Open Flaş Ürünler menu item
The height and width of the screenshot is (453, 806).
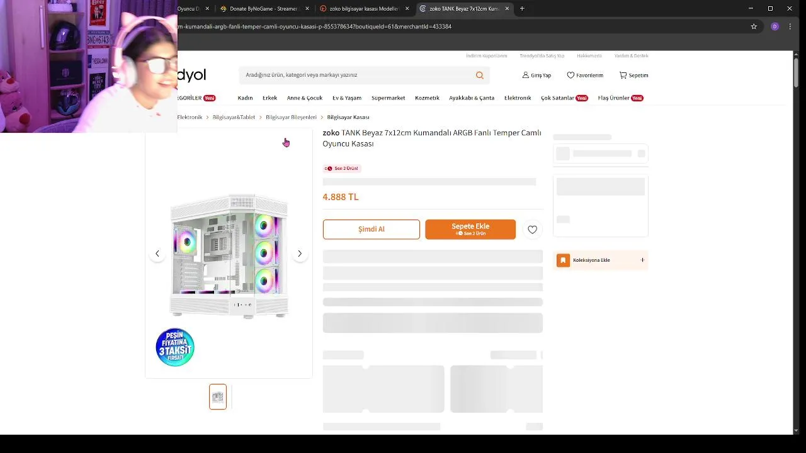click(x=620, y=98)
